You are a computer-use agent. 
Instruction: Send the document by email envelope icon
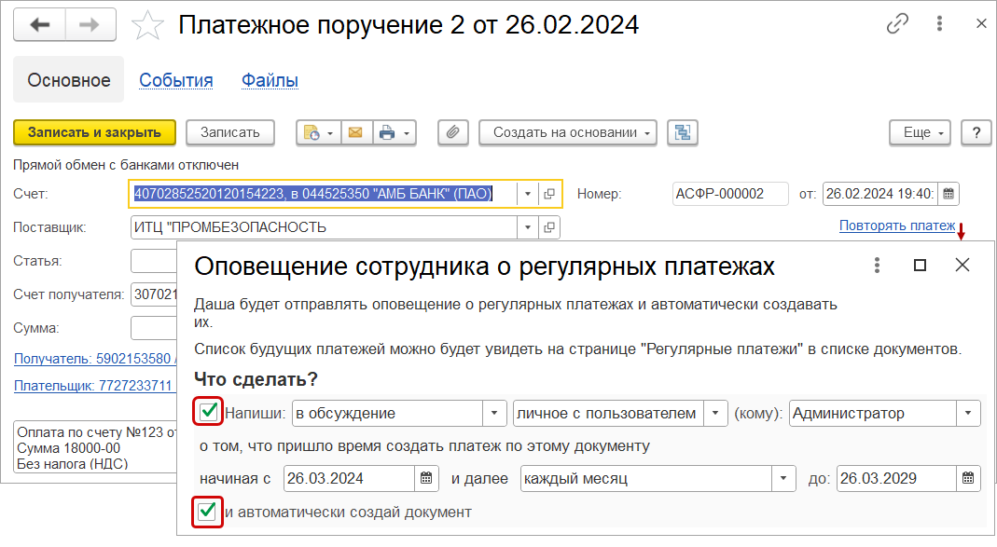(x=356, y=132)
